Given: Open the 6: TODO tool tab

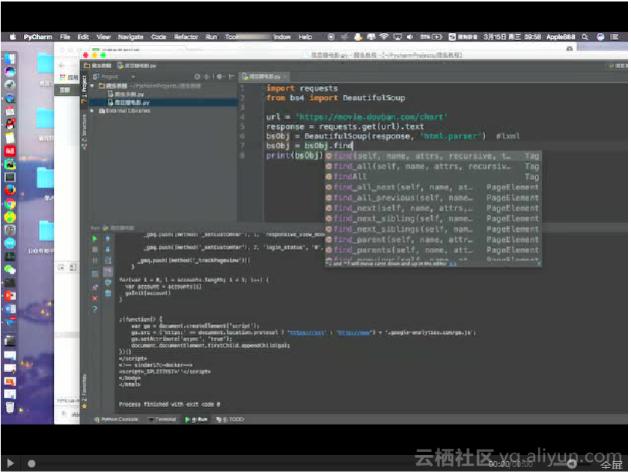Looking at the screenshot, I should pyautogui.click(x=231, y=421).
